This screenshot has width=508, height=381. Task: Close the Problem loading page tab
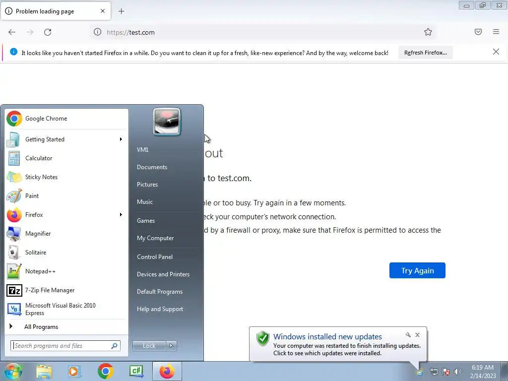pos(103,11)
